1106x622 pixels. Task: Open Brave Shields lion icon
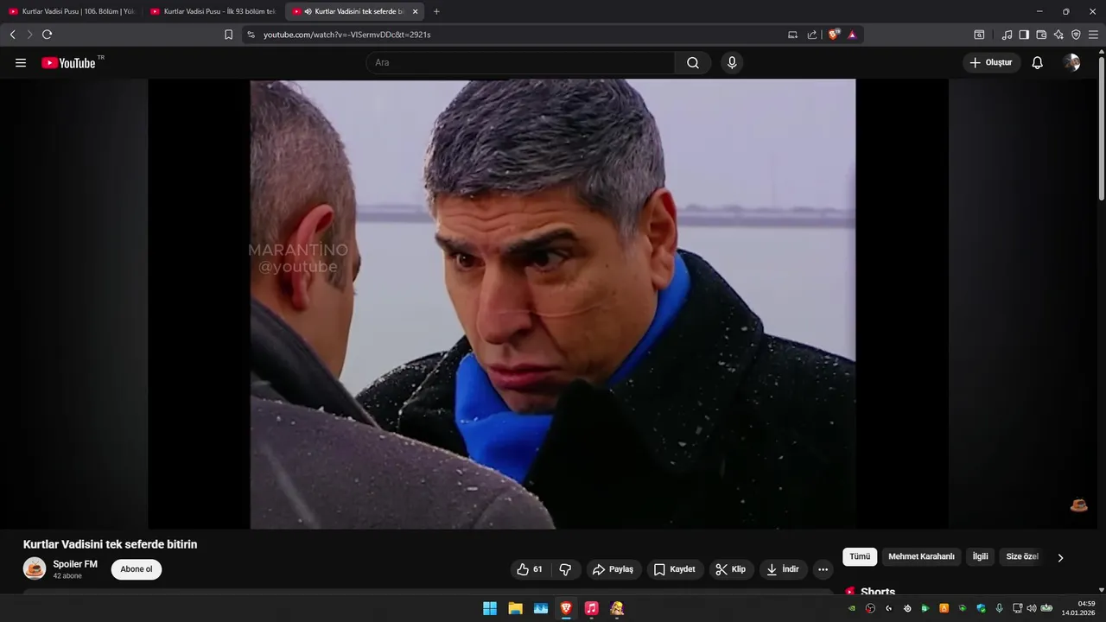pyautogui.click(x=834, y=35)
